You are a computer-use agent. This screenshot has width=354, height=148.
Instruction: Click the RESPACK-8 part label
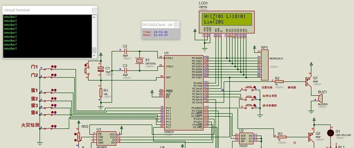tap(276, 58)
